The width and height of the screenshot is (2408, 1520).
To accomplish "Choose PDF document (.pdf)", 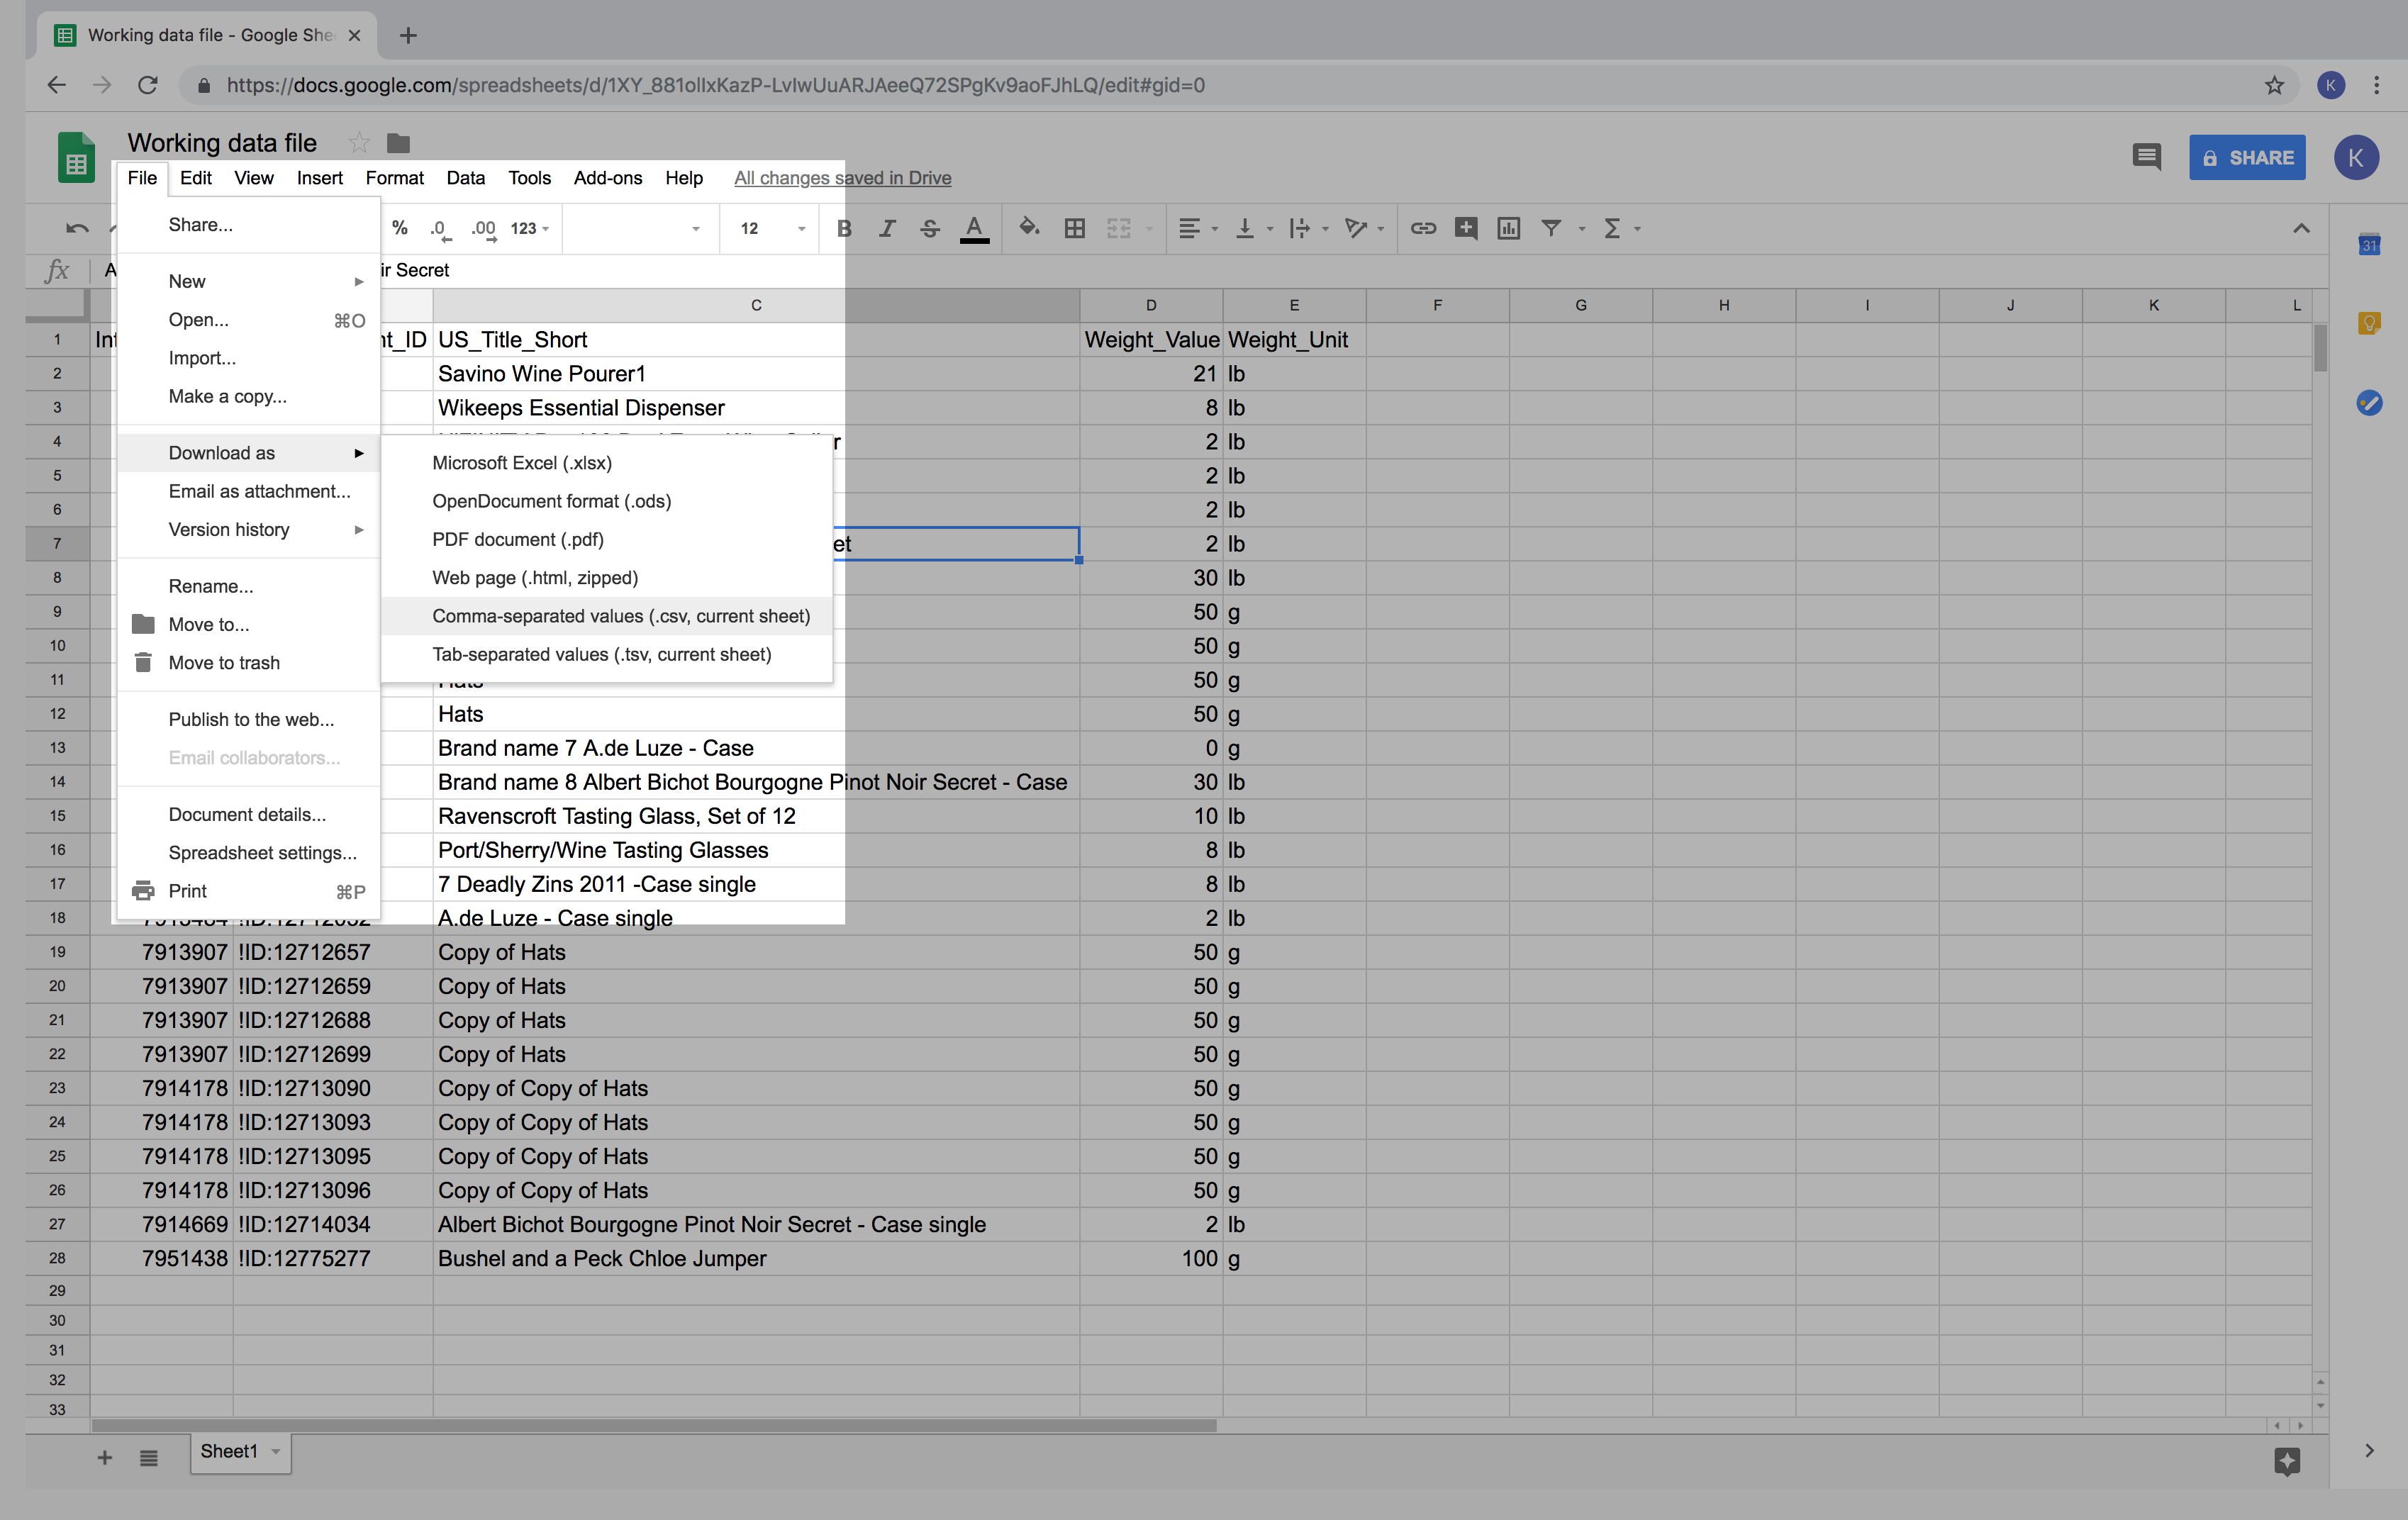I will tap(607, 540).
